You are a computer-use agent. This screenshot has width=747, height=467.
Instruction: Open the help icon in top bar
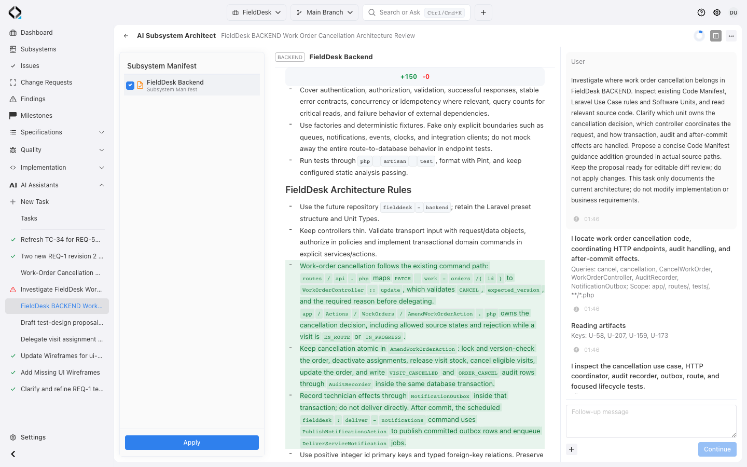click(x=701, y=12)
